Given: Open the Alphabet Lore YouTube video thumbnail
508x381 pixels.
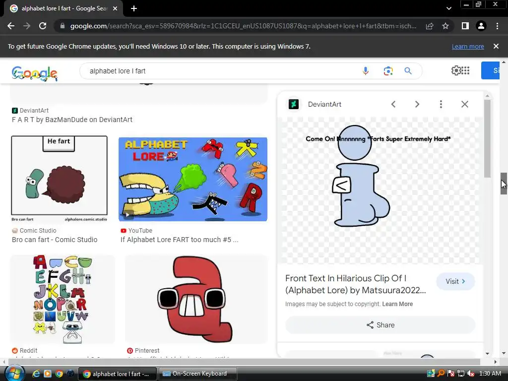Looking at the screenshot, I should tap(193, 179).
